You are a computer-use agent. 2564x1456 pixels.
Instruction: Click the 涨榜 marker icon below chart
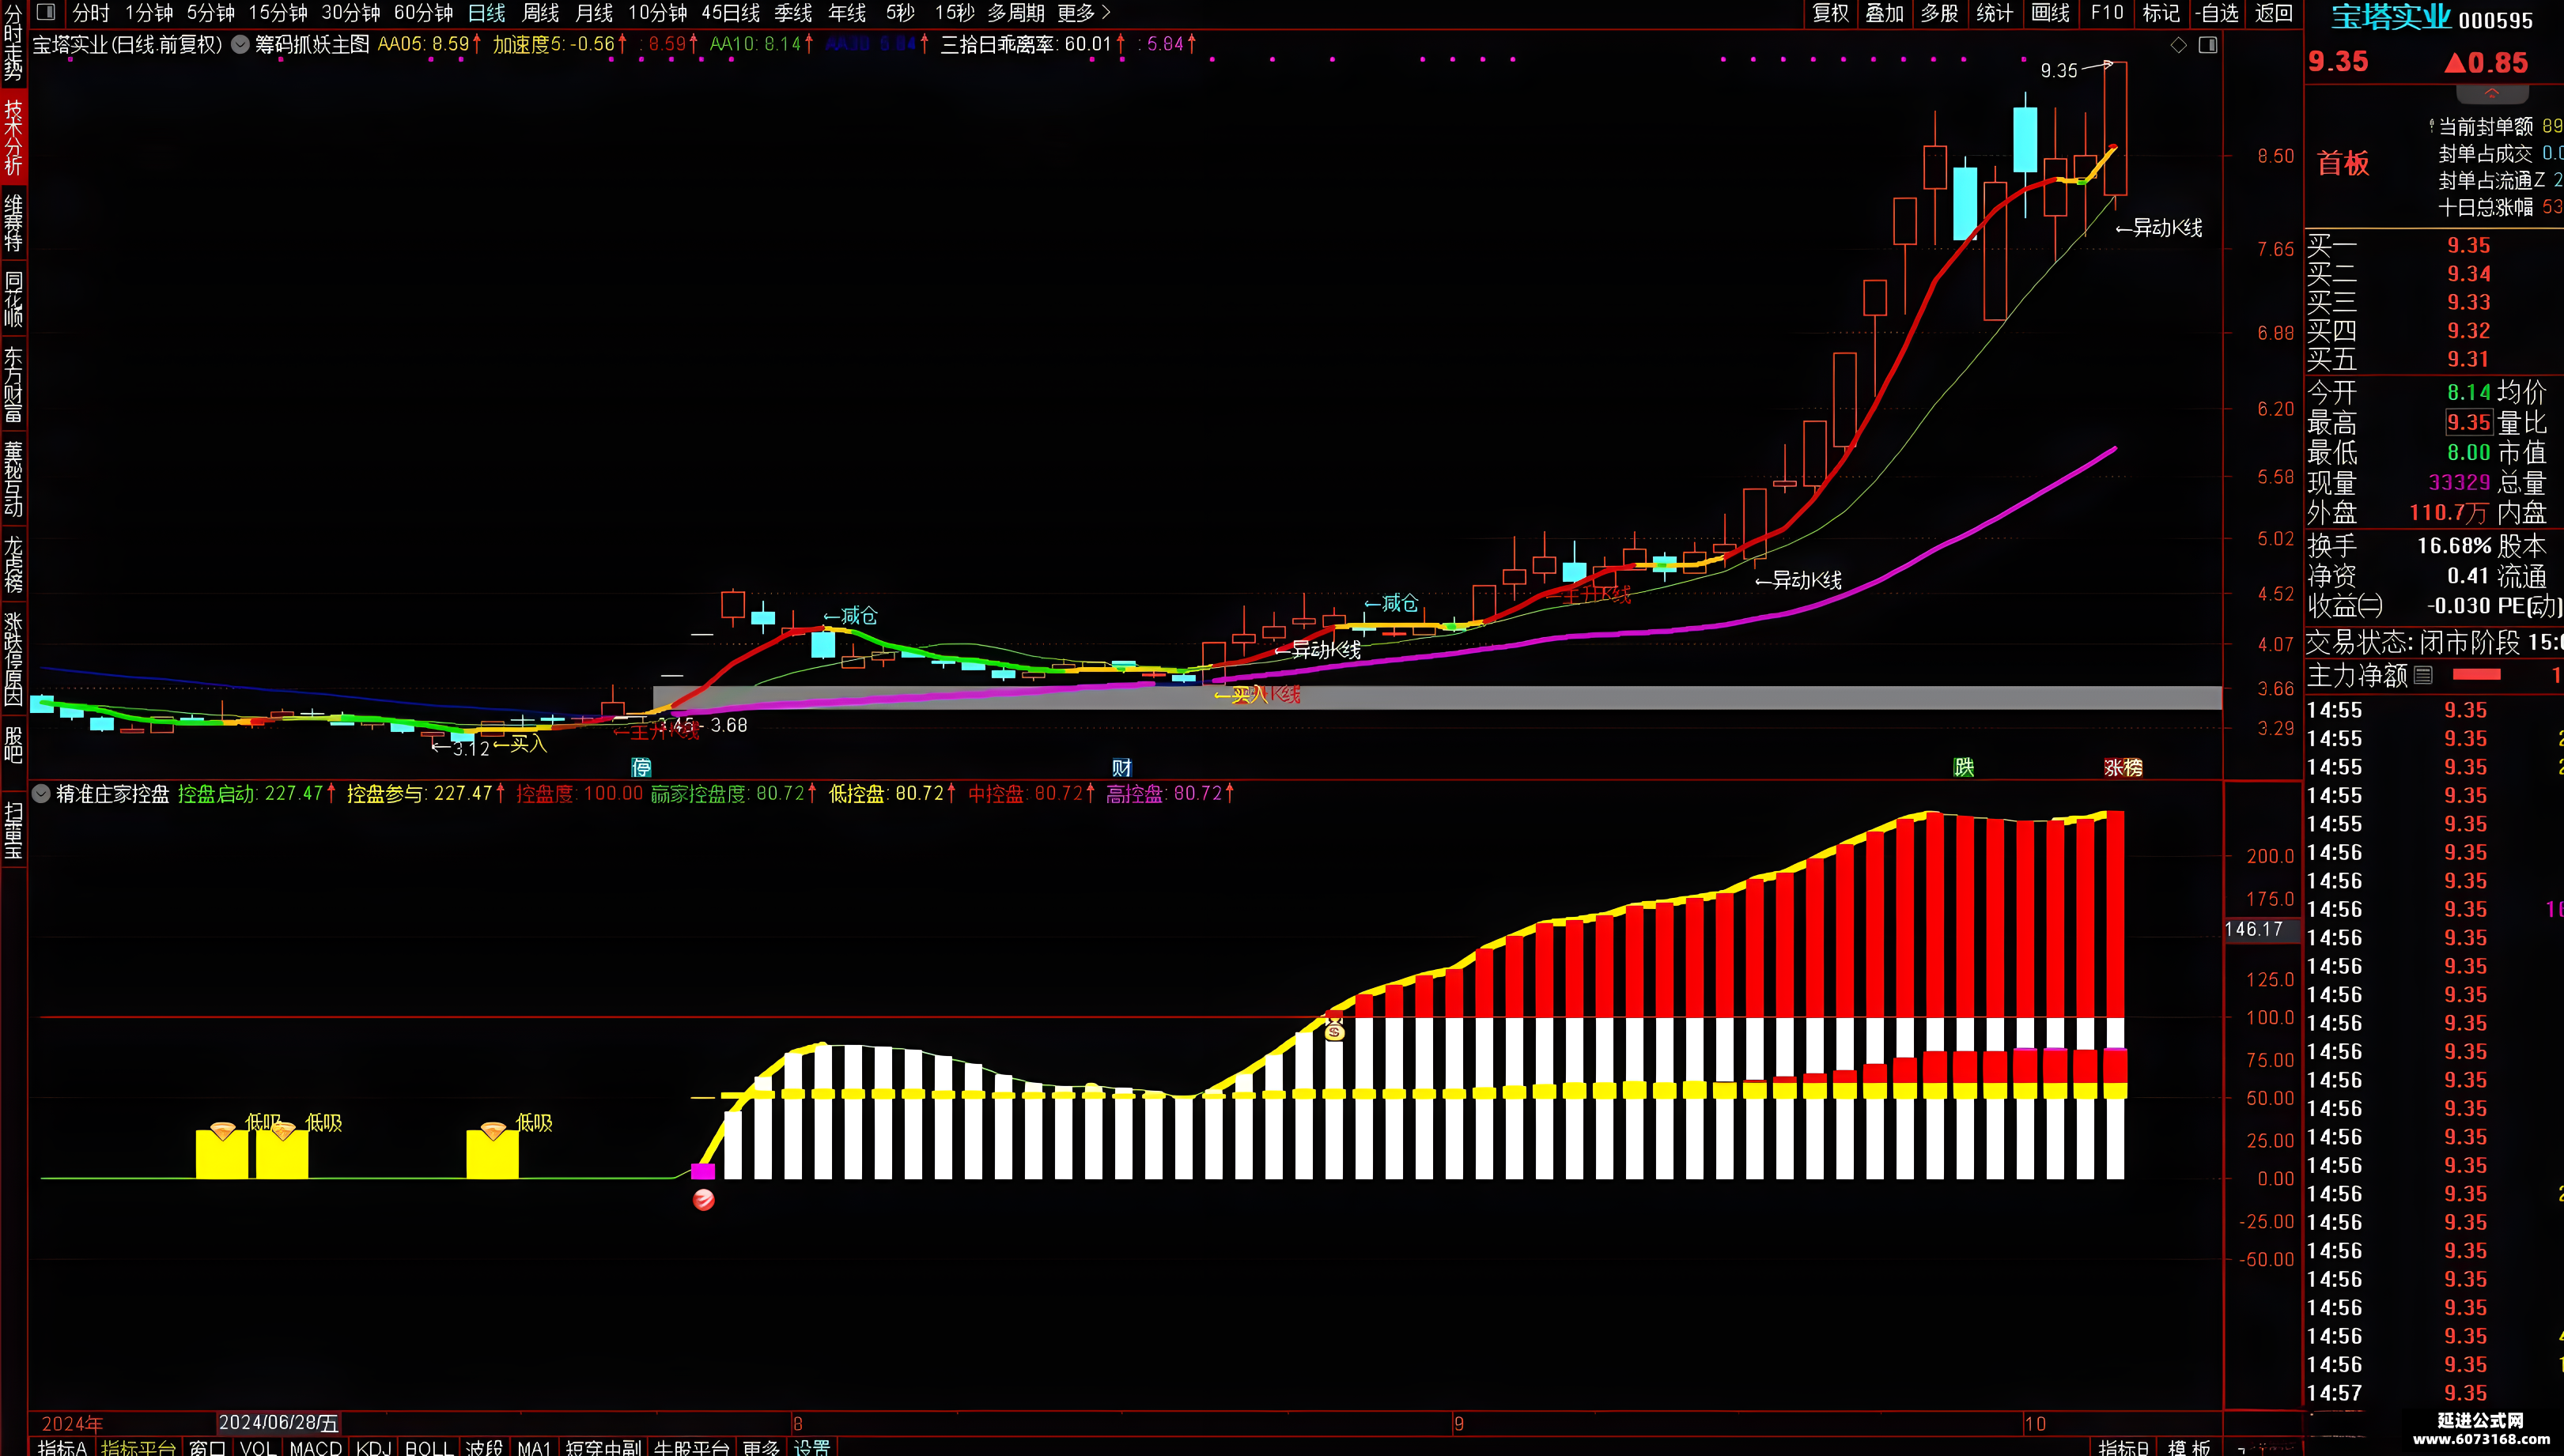(x=2122, y=767)
